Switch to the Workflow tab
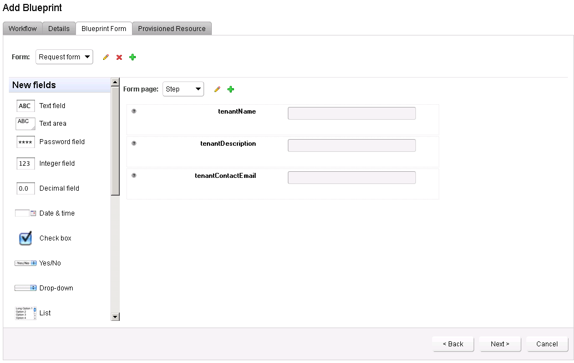The width and height of the screenshot is (574, 363). click(23, 29)
